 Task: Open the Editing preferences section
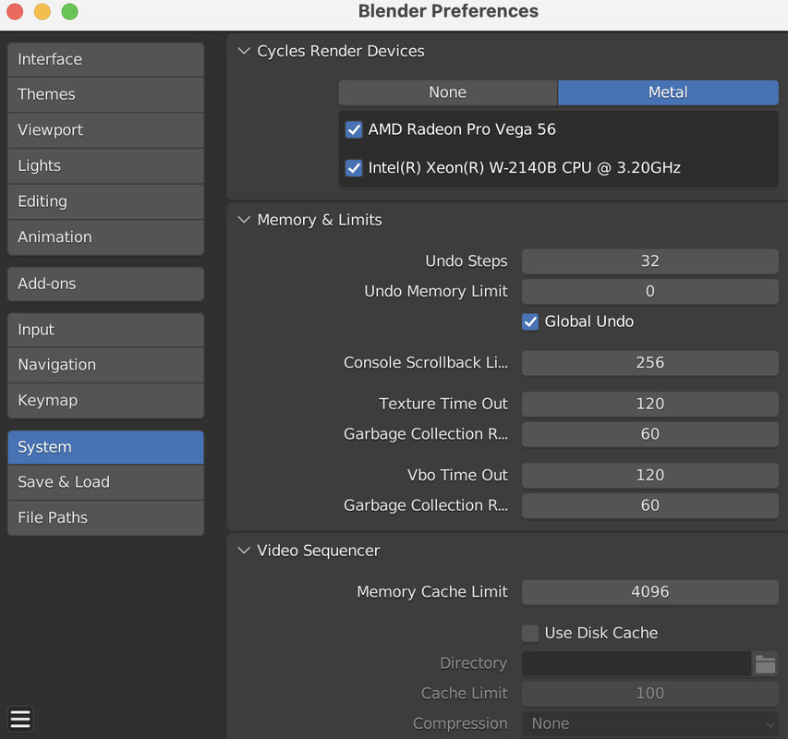[x=105, y=201]
